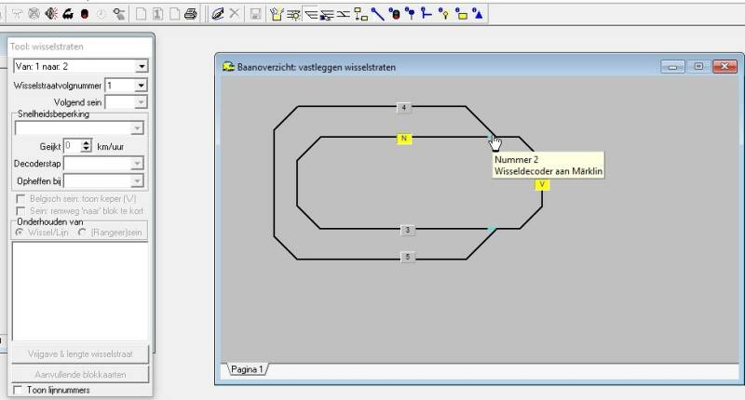Select the '(Rangeer)sein' radio button

(x=82, y=233)
